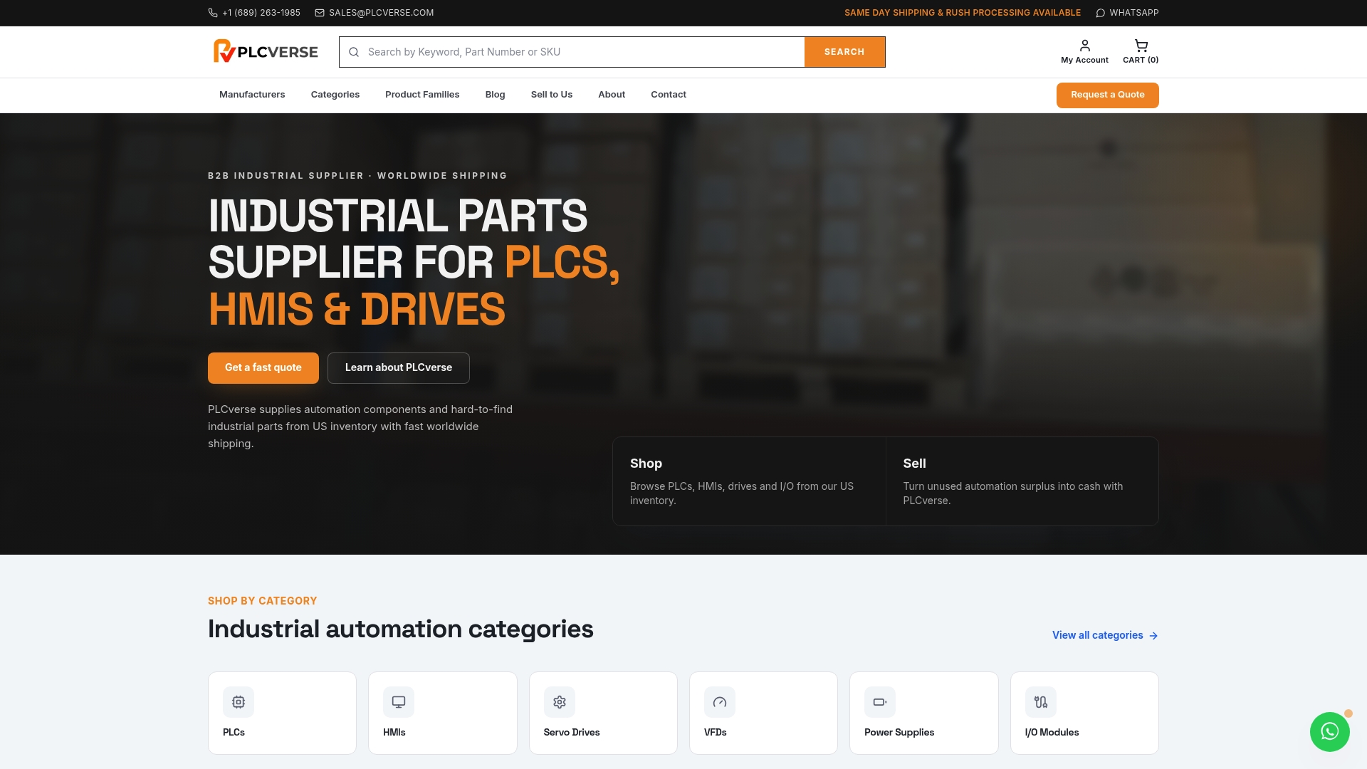Click the SHOP BY CATEGORY heading label

point(263,601)
